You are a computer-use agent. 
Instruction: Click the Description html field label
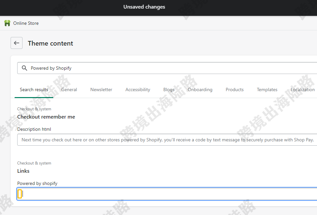(x=34, y=129)
